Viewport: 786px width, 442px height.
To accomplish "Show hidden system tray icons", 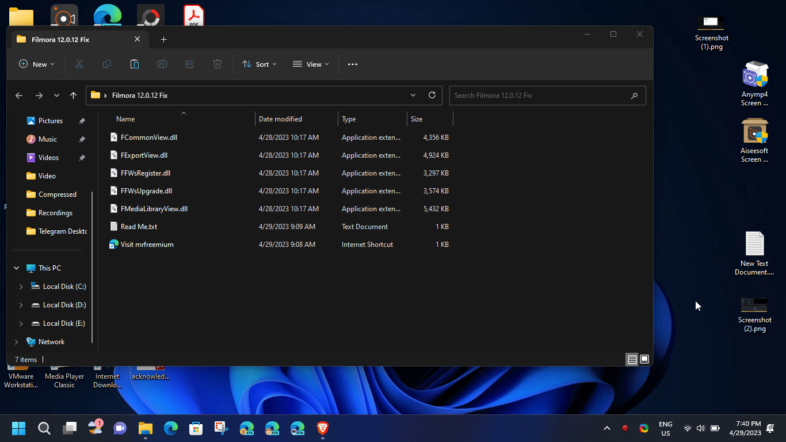I will pyautogui.click(x=607, y=428).
